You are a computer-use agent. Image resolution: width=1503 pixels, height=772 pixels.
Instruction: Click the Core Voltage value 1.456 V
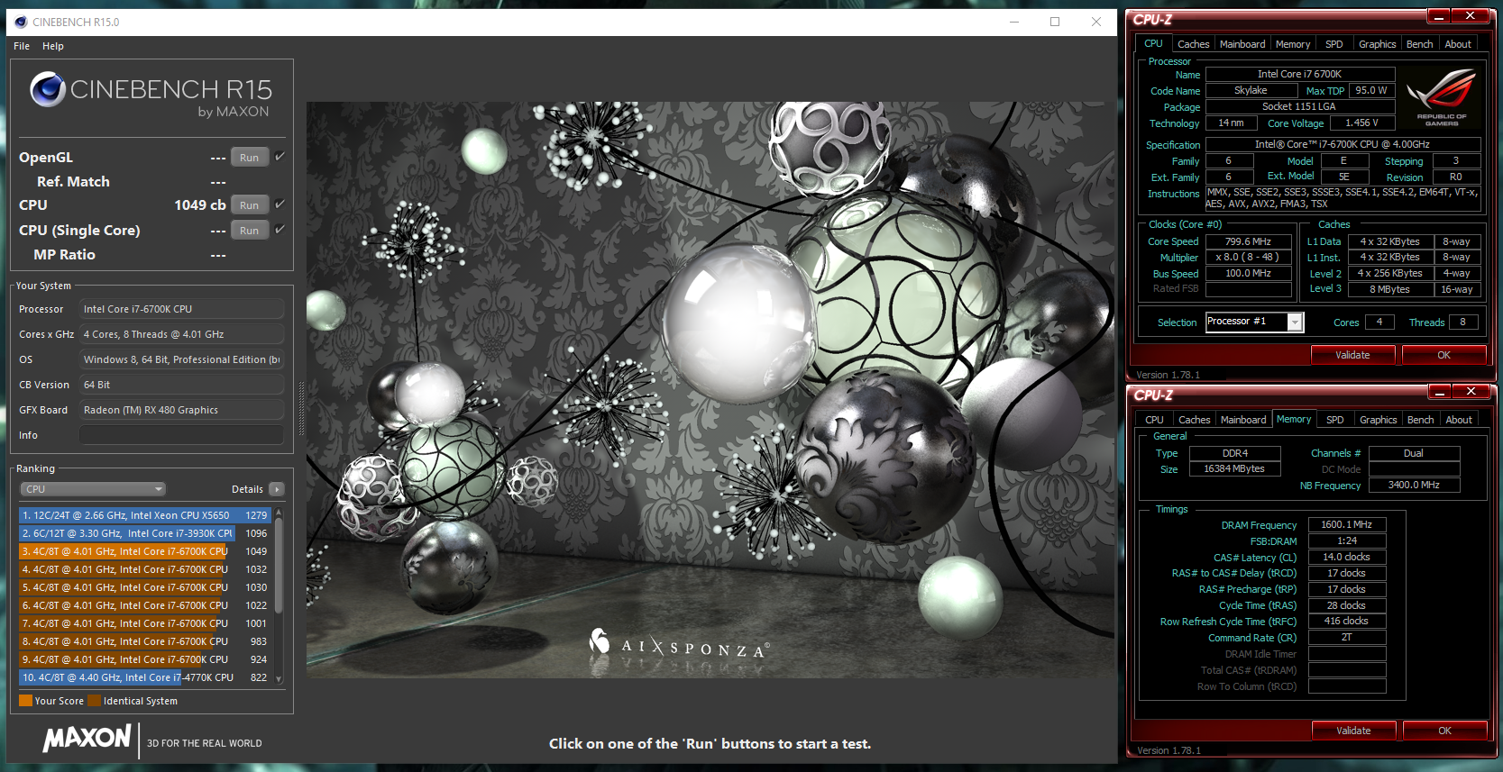[1361, 123]
